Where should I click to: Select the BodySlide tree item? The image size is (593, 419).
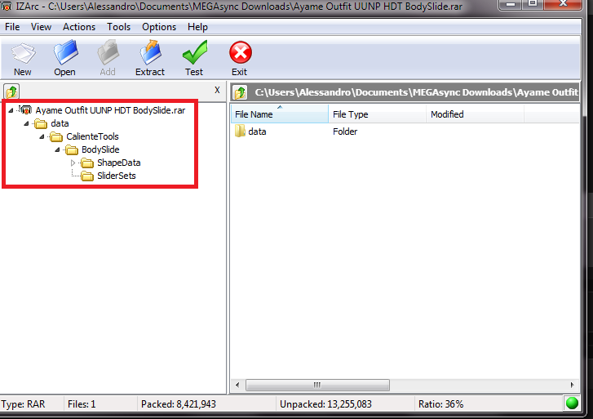coord(100,149)
